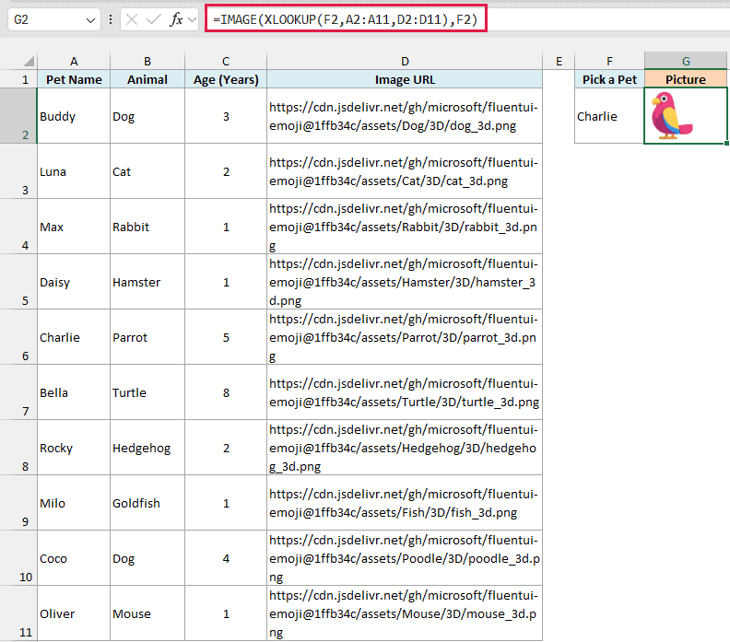This screenshot has width=730, height=642.
Task: Select column G header
Action: [x=686, y=61]
